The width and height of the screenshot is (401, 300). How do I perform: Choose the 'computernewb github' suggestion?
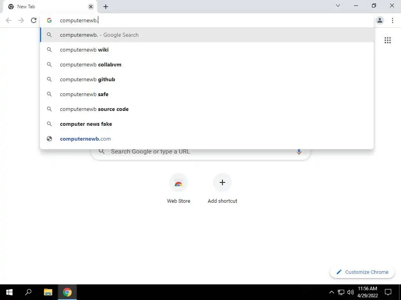pos(207,79)
